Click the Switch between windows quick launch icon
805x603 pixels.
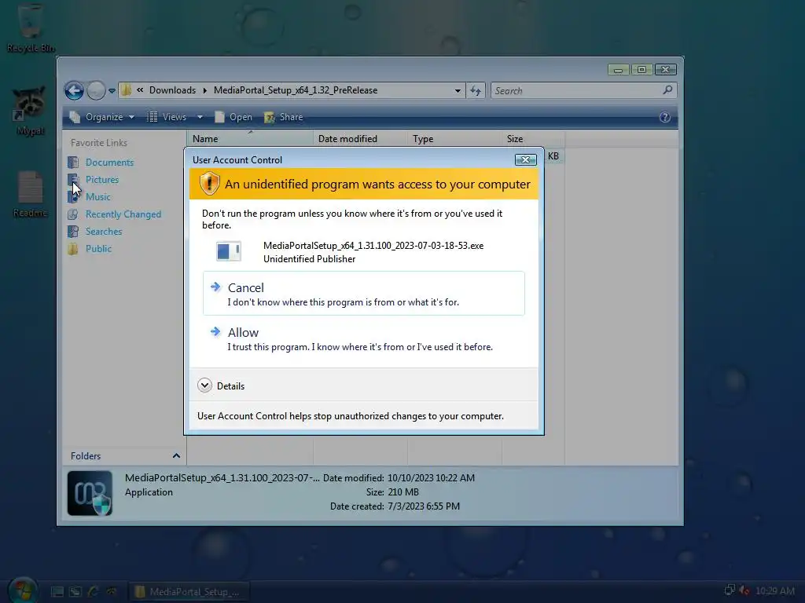75,592
